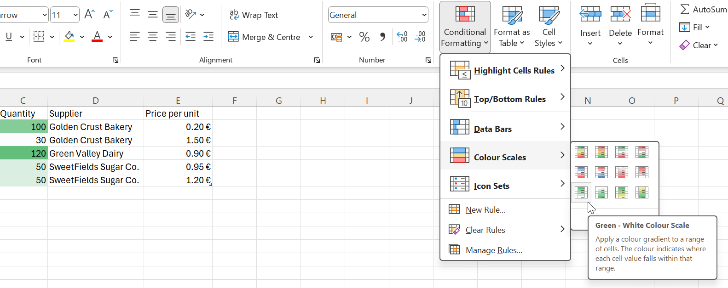Open Cell Styles gallery
Screen dimensions: 728x288
pyautogui.click(x=549, y=26)
